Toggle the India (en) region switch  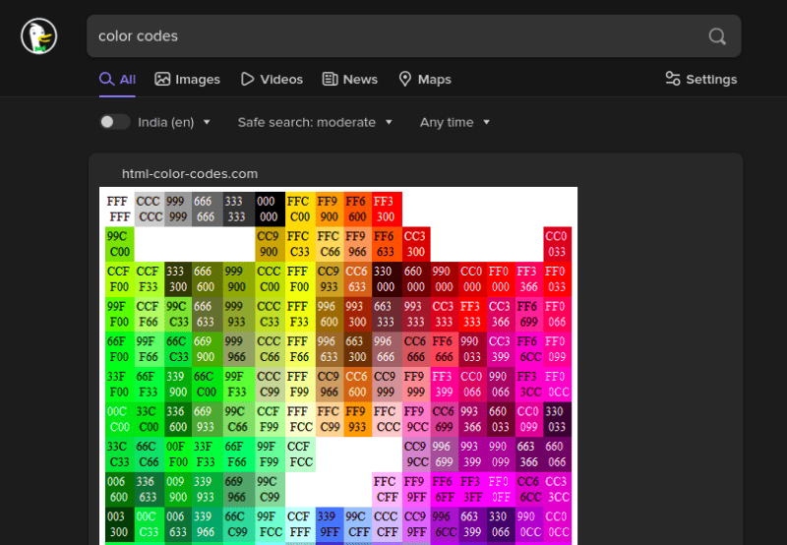(x=114, y=122)
